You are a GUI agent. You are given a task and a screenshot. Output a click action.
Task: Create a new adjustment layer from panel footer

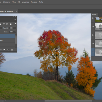coord(1,50)
